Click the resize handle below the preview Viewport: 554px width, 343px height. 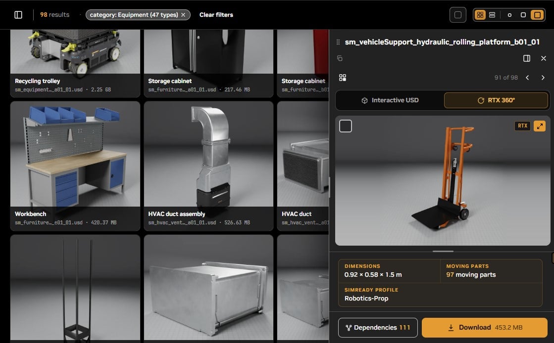pos(443,251)
